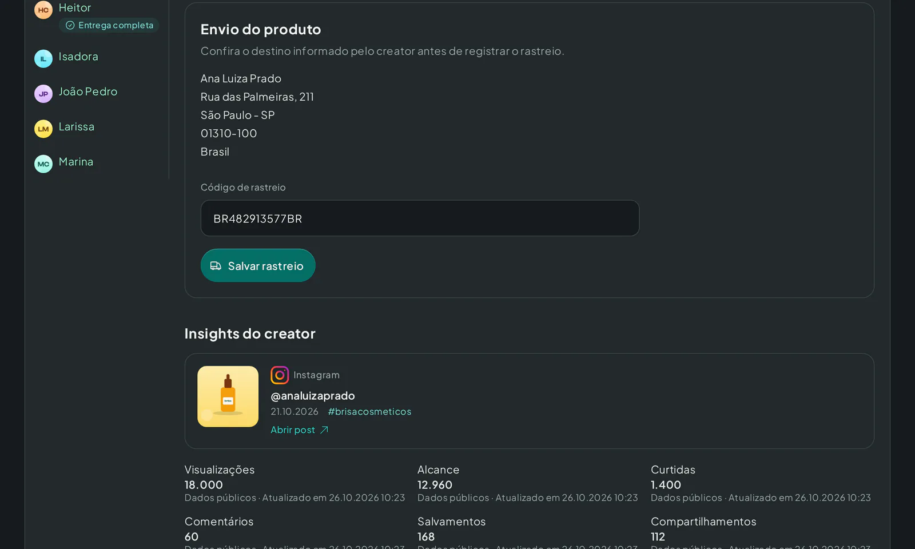
Task: Click the Alcance value 12.960
Action: coord(435,485)
